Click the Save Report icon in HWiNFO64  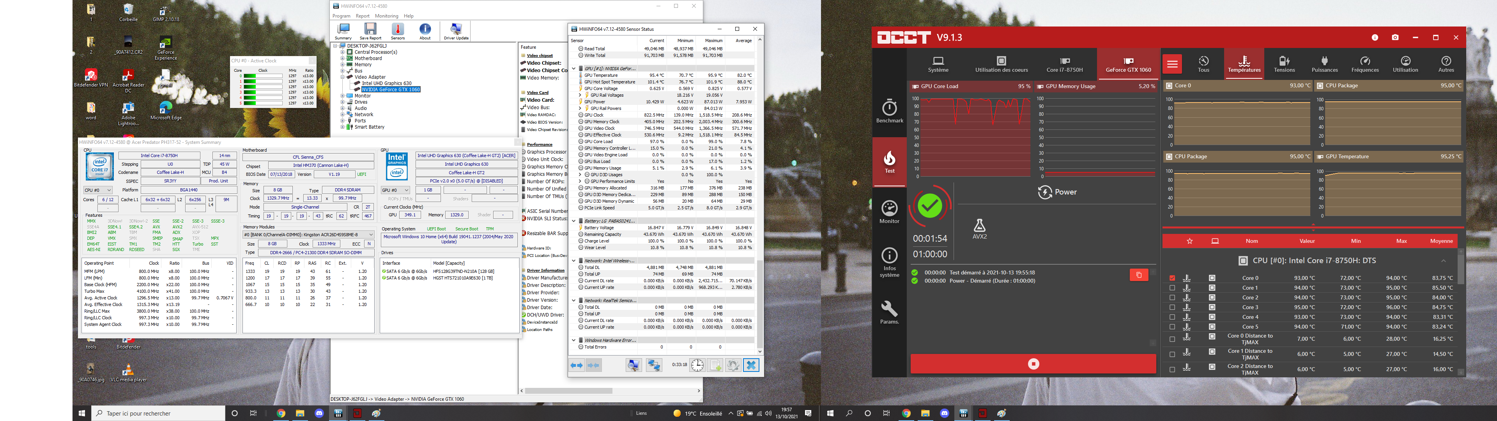(x=370, y=32)
